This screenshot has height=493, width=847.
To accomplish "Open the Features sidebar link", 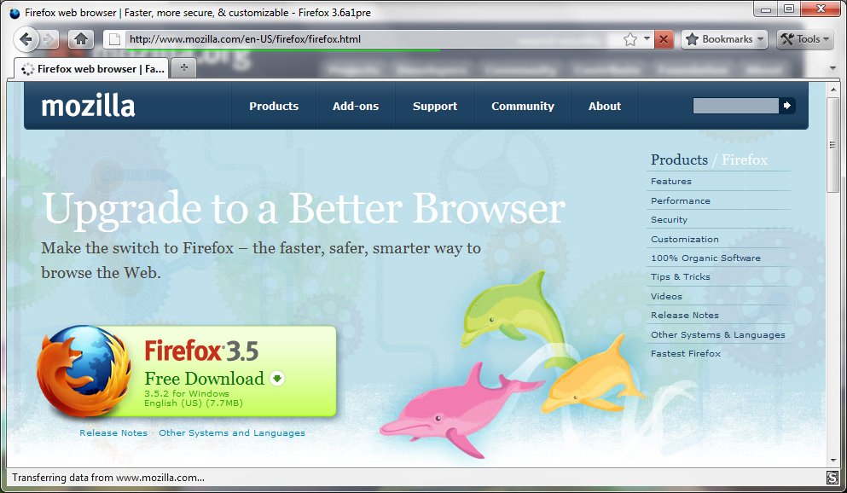I will (671, 182).
